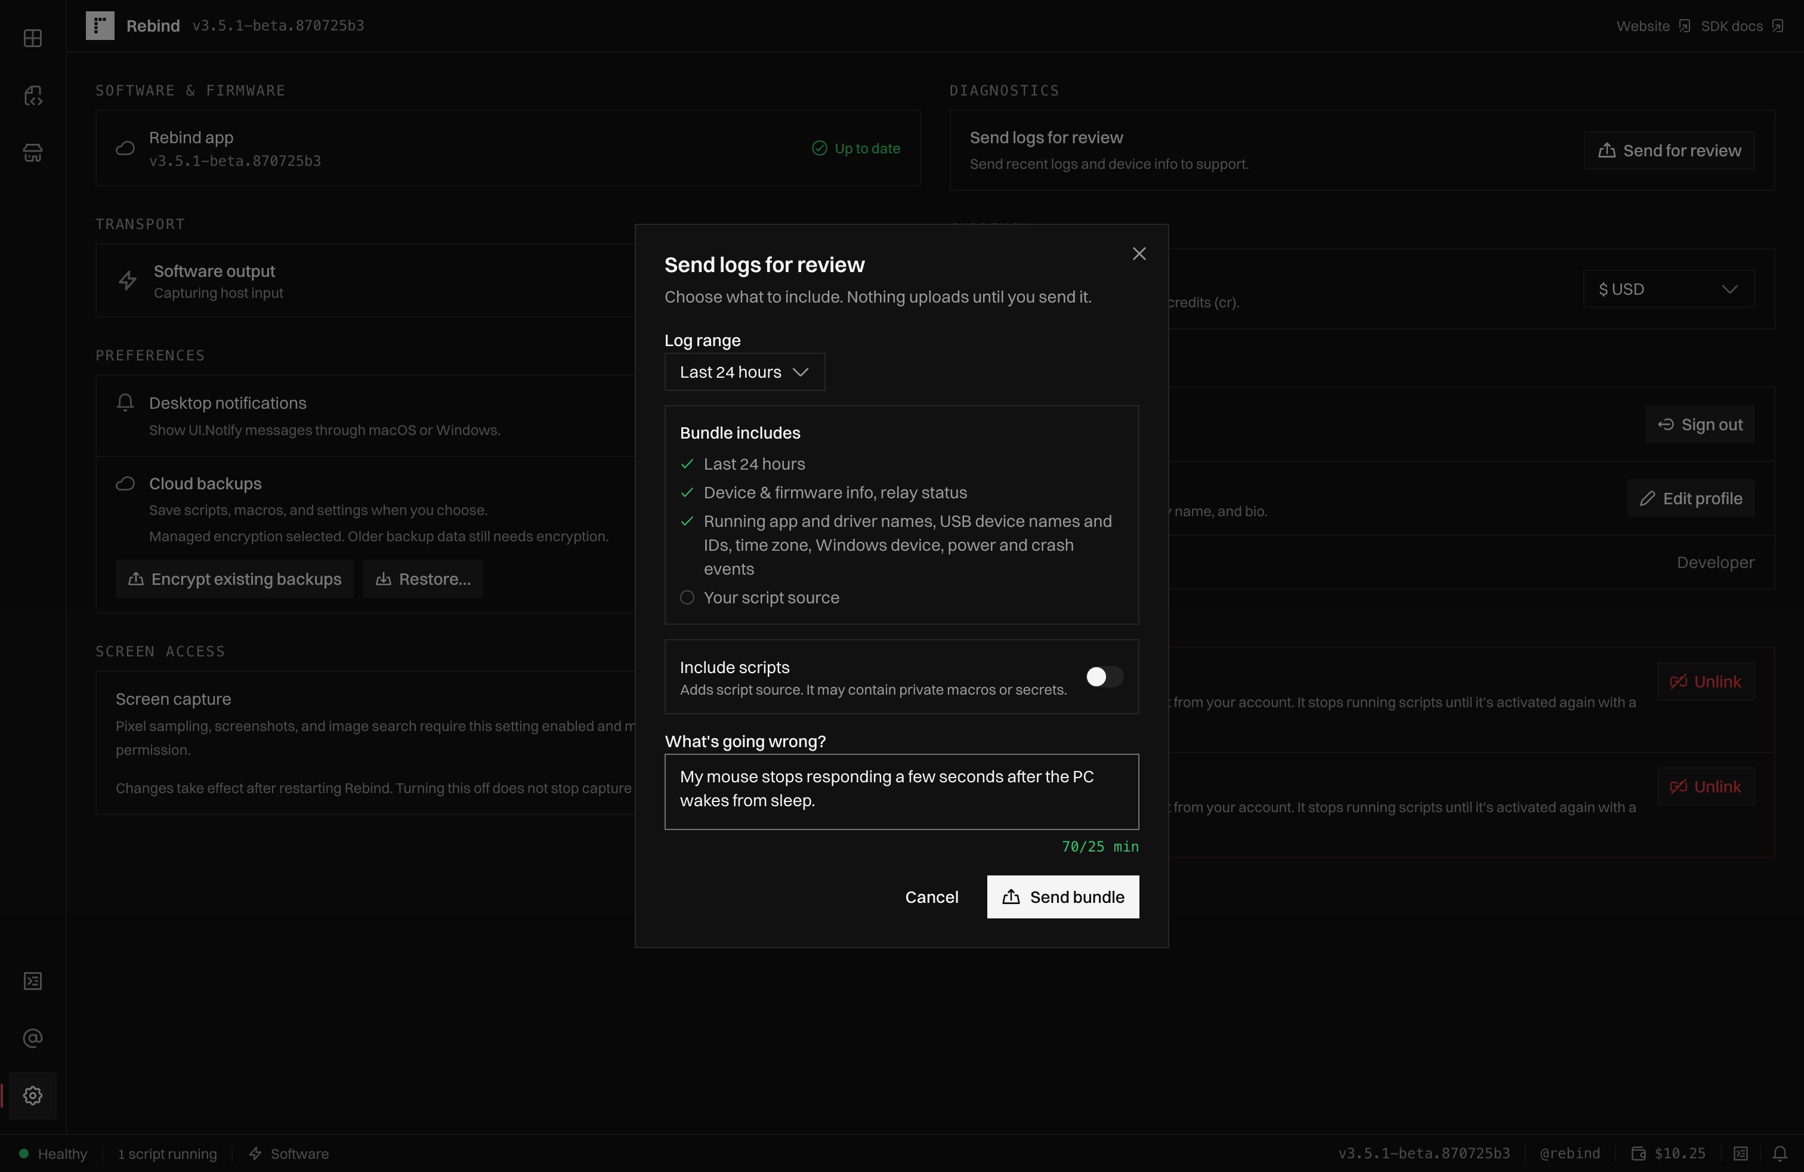Click the first Unlink button

(x=1706, y=681)
